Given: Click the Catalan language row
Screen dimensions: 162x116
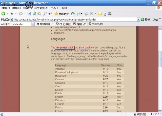Looking at the screenshot, I should 89,79.
